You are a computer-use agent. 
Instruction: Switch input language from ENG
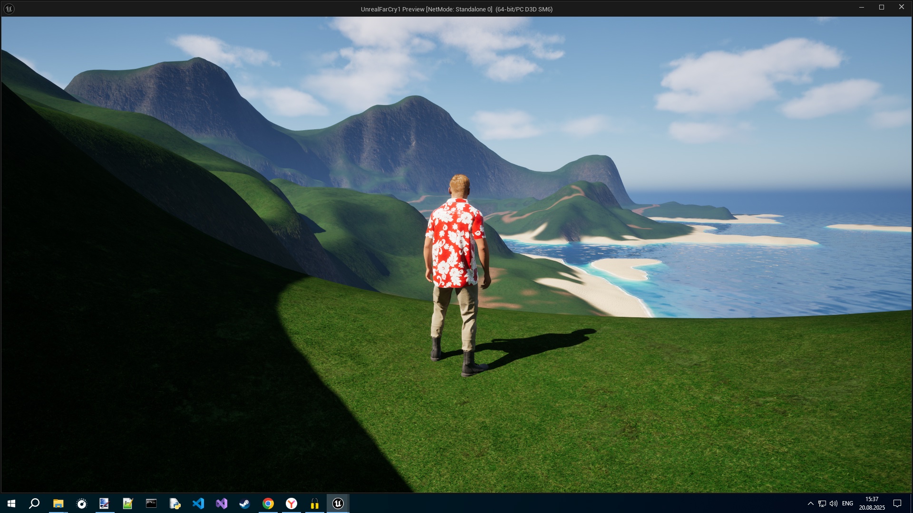tap(847, 503)
